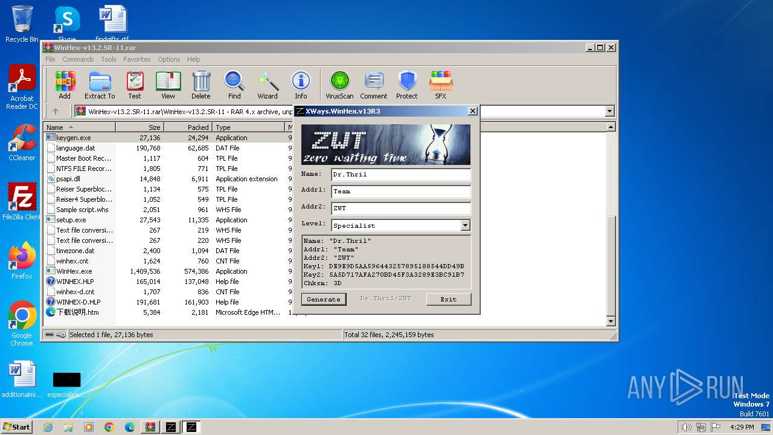Click the Test archive icon
The height and width of the screenshot is (435, 773).
135,85
